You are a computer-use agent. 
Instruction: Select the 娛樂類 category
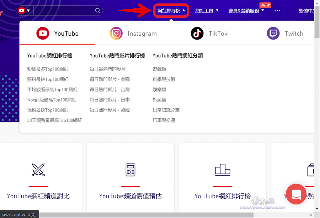pyautogui.click(x=159, y=89)
